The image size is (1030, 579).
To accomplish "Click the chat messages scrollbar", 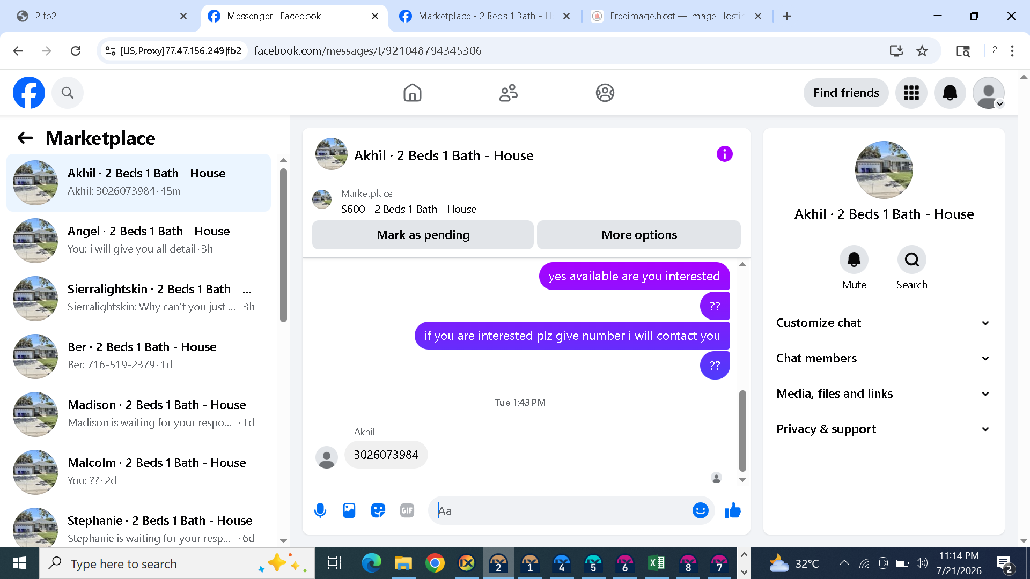I will point(742,430).
